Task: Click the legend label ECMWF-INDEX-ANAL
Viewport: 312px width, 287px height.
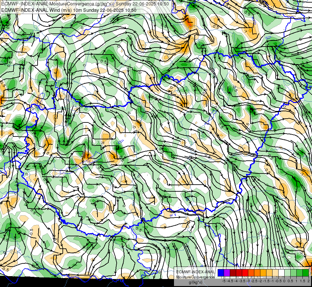Action: pyautogui.click(x=195, y=272)
